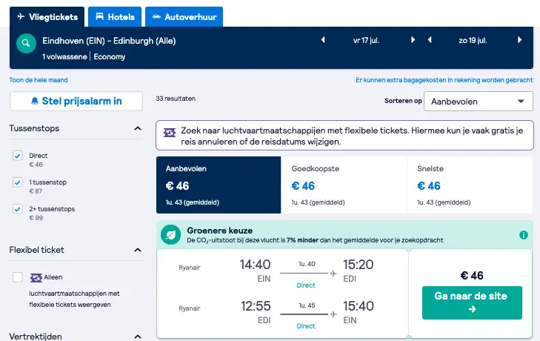Screen dimensions: 540x341
Task: Open the Autoverhuur tab
Action: [184, 17]
